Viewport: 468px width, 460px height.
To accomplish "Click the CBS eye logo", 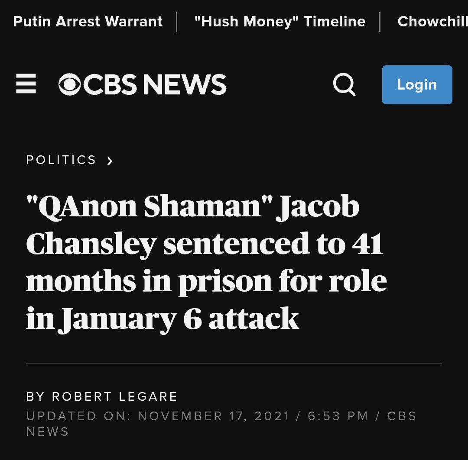I will coord(69,84).
